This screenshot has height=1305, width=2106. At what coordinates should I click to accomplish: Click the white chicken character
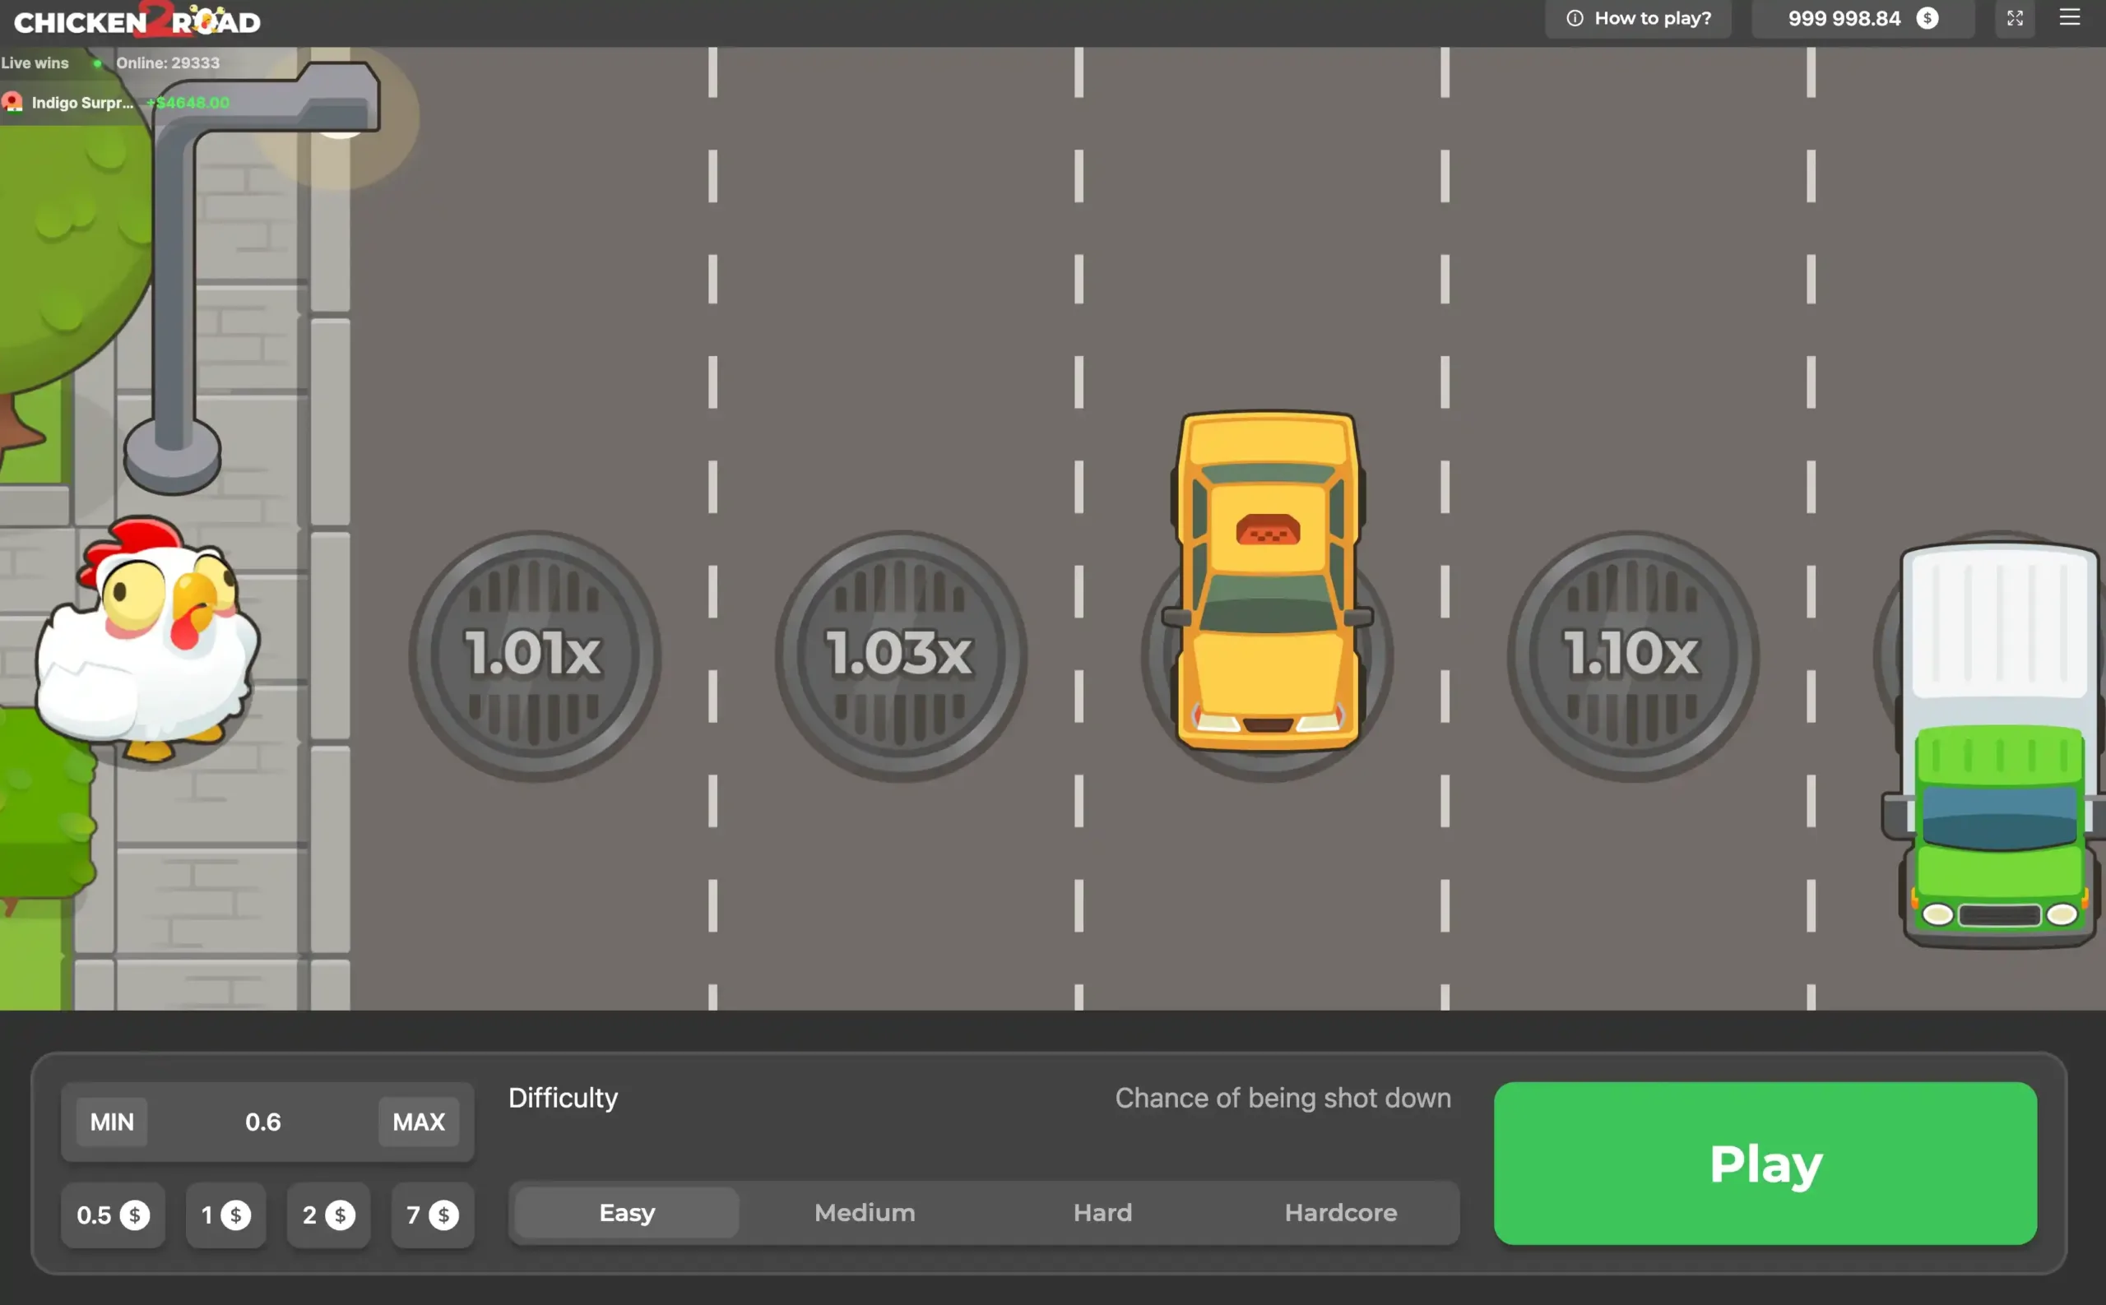pos(146,641)
